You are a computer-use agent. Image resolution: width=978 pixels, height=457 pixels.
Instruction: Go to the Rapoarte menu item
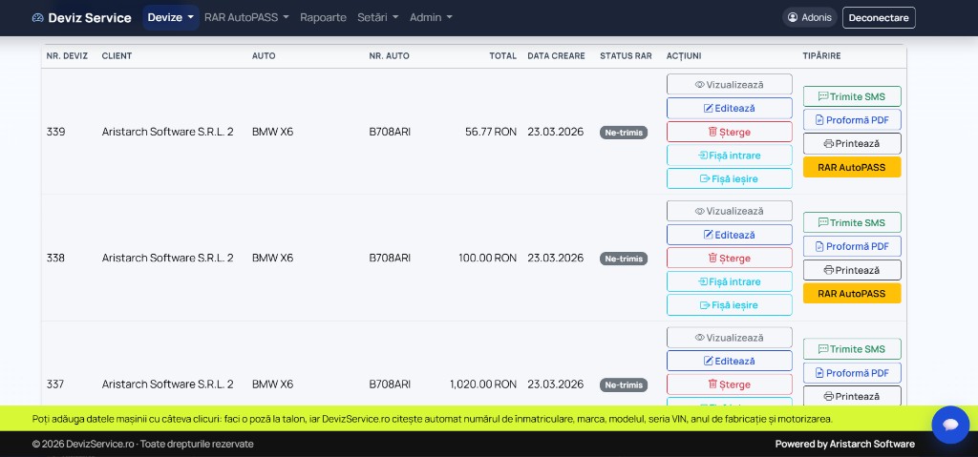[x=323, y=17]
